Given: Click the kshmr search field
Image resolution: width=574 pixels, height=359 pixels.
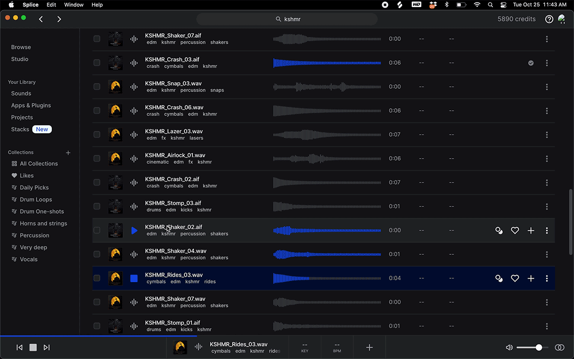Looking at the screenshot, I should (x=287, y=19).
